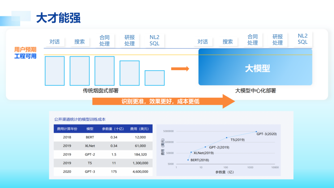Select the right NL2 SQL tab
The image size is (334, 188).
point(302,39)
